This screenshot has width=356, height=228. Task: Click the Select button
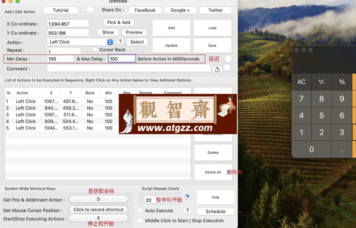point(137,42)
